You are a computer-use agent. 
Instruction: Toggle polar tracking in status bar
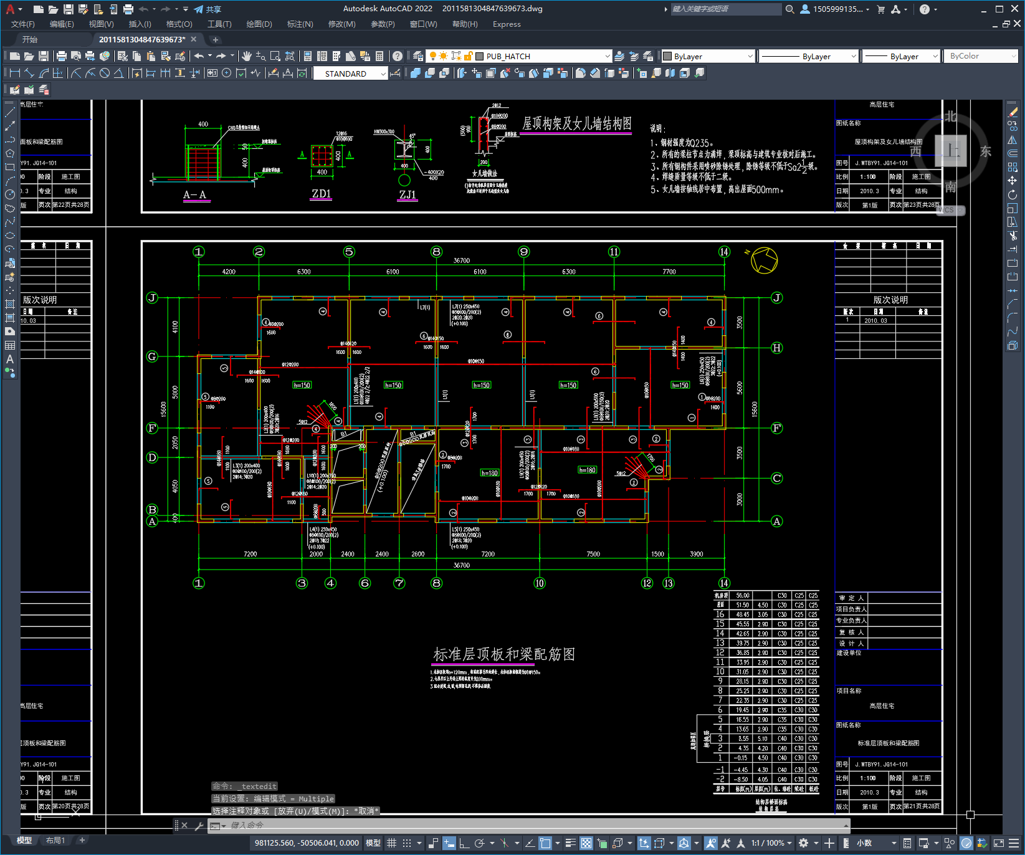click(479, 843)
